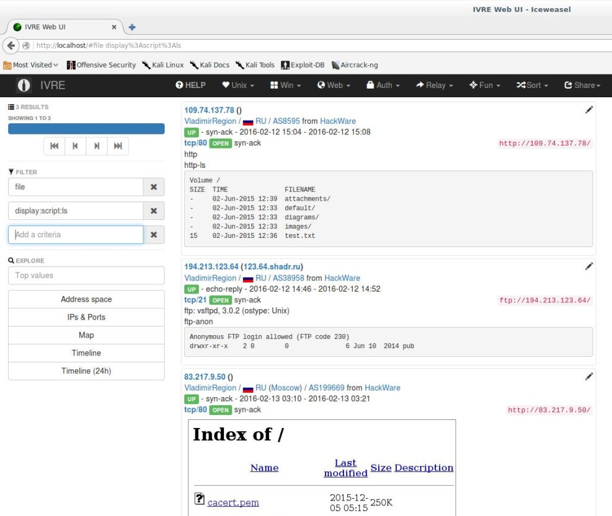
Task: Remove the 'display:script:ls' filter
Action: point(154,211)
